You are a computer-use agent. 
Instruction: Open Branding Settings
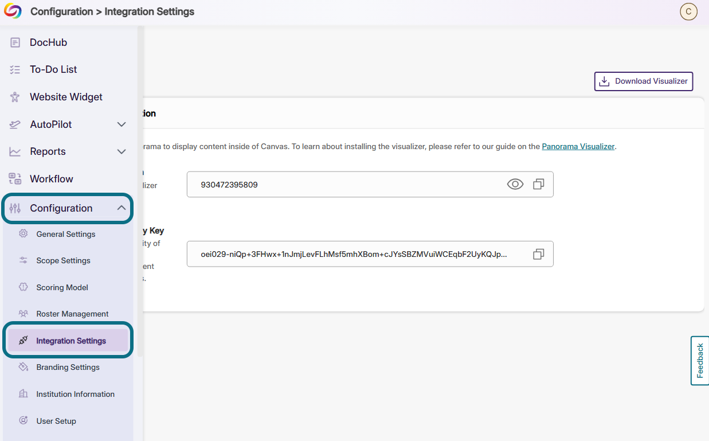[68, 367]
